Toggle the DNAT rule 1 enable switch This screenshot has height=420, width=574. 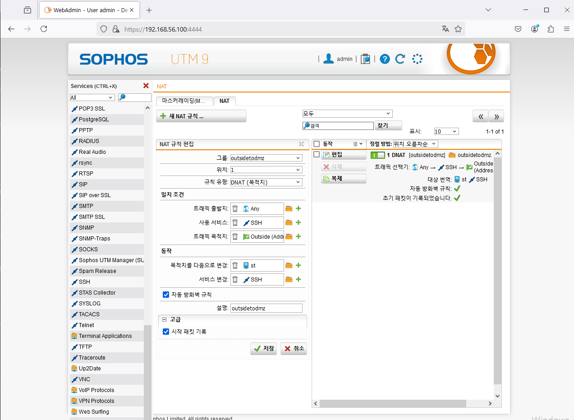[377, 155]
